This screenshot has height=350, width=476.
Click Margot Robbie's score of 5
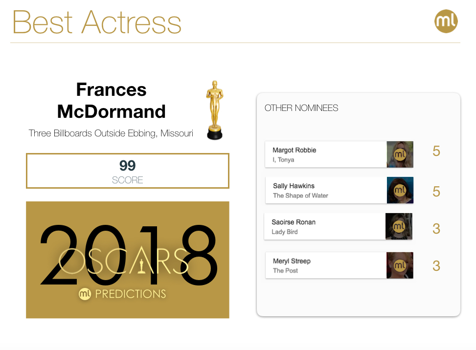tap(436, 152)
